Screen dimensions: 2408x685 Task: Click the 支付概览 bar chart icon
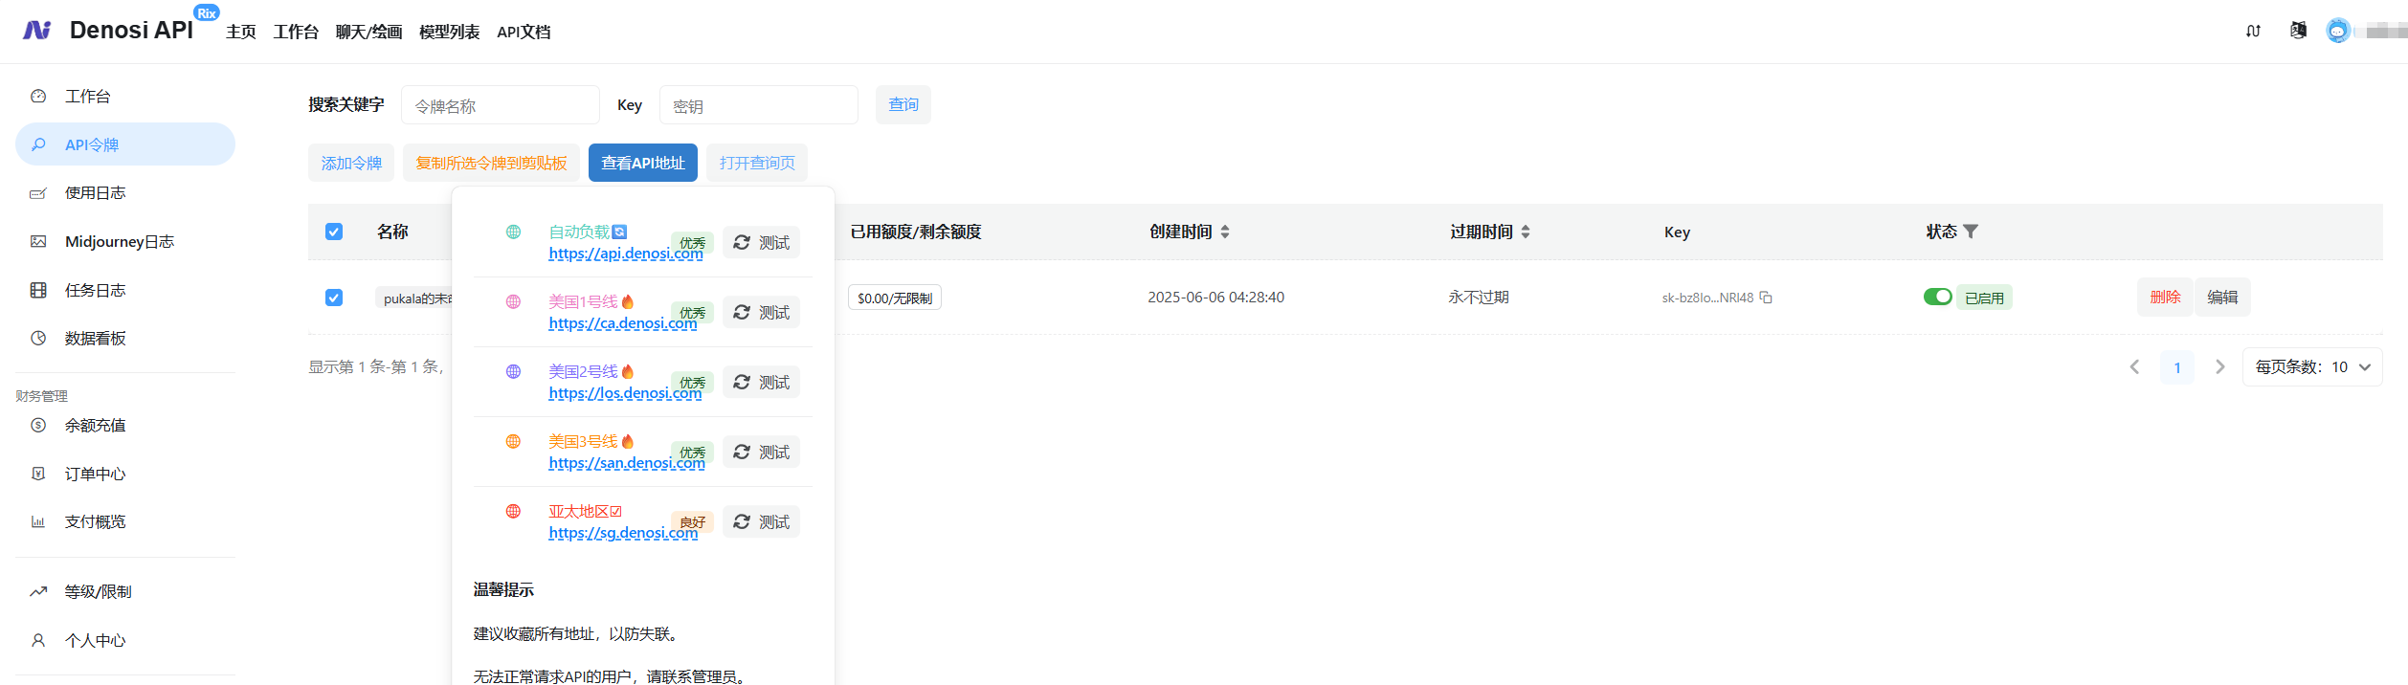38,521
